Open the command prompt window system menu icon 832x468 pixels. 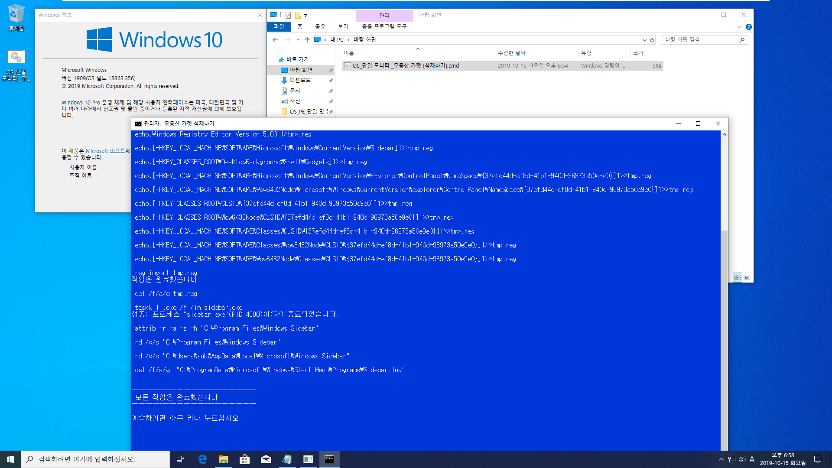pyautogui.click(x=138, y=124)
